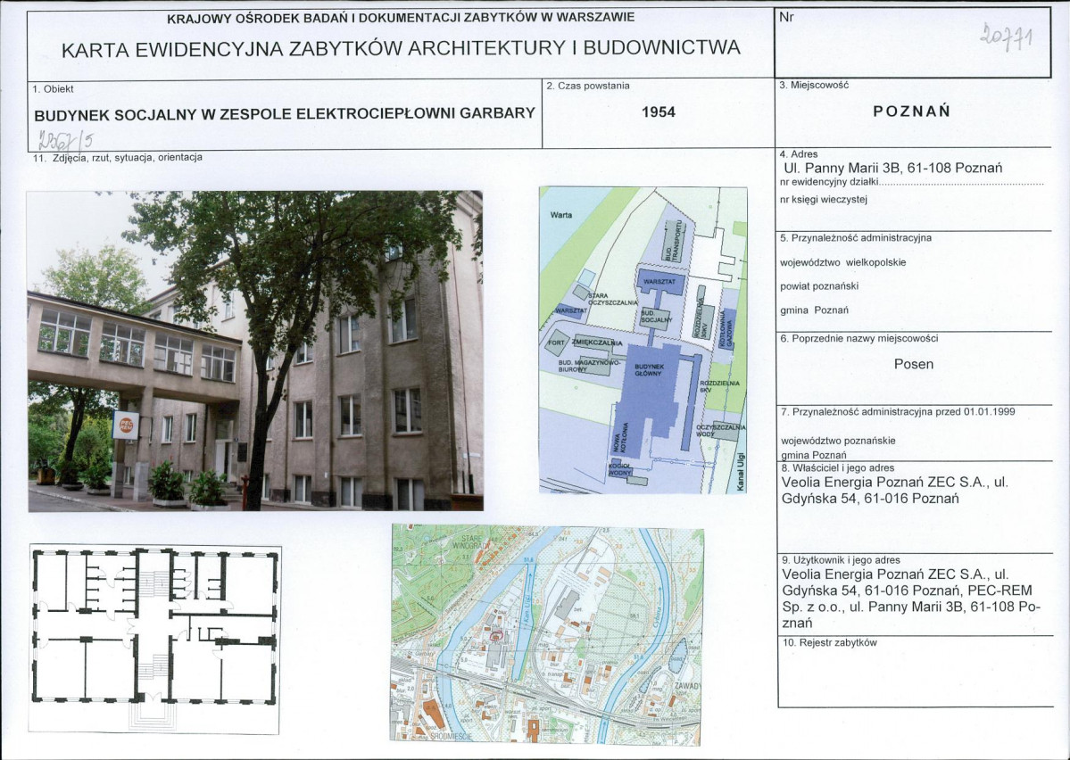Click 'BUDYNEK SOCJALNY W ZESPOLE ELEKTROCIEPŁOWNI GARBARY'

tap(285, 114)
